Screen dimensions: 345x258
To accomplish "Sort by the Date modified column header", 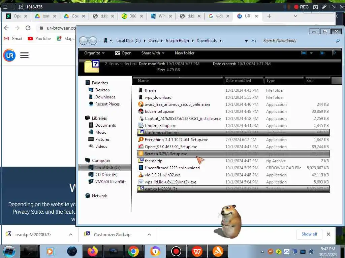I will click(x=244, y=81).
